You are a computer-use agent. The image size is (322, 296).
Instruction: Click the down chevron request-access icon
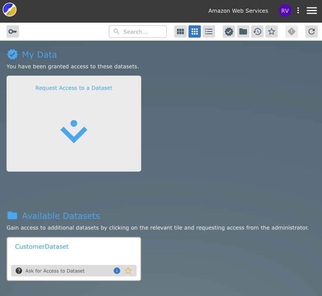(74, 131)
